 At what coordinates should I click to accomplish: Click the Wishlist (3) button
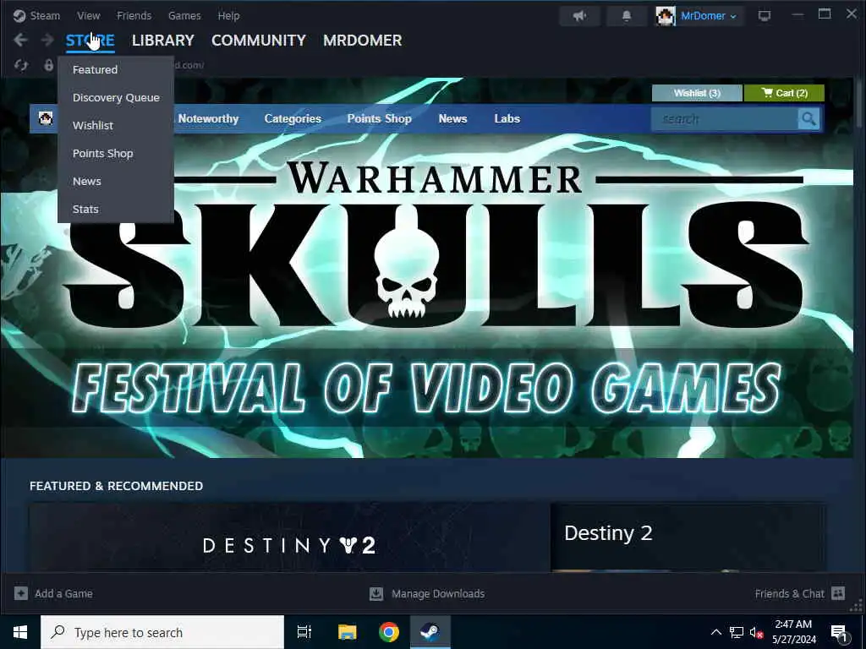click(x=697, y=93)
